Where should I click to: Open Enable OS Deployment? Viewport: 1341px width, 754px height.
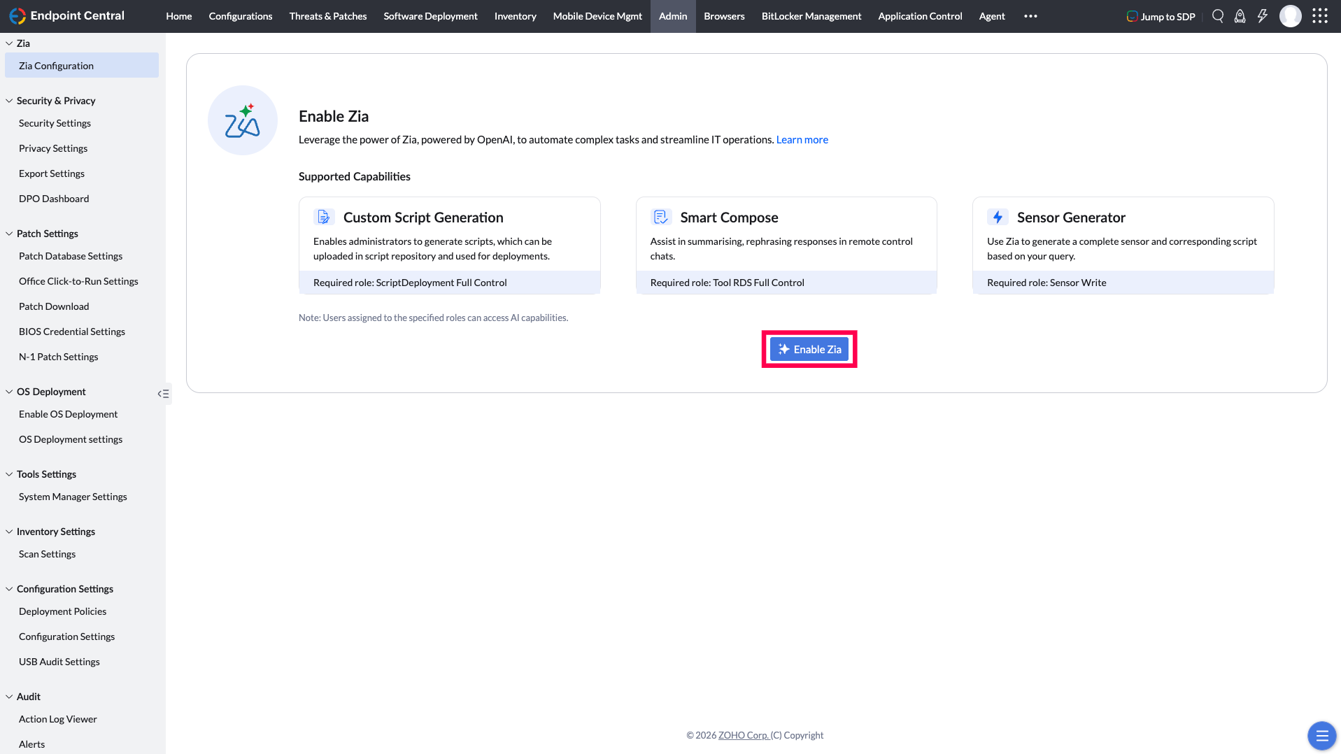tap(68, 414)
